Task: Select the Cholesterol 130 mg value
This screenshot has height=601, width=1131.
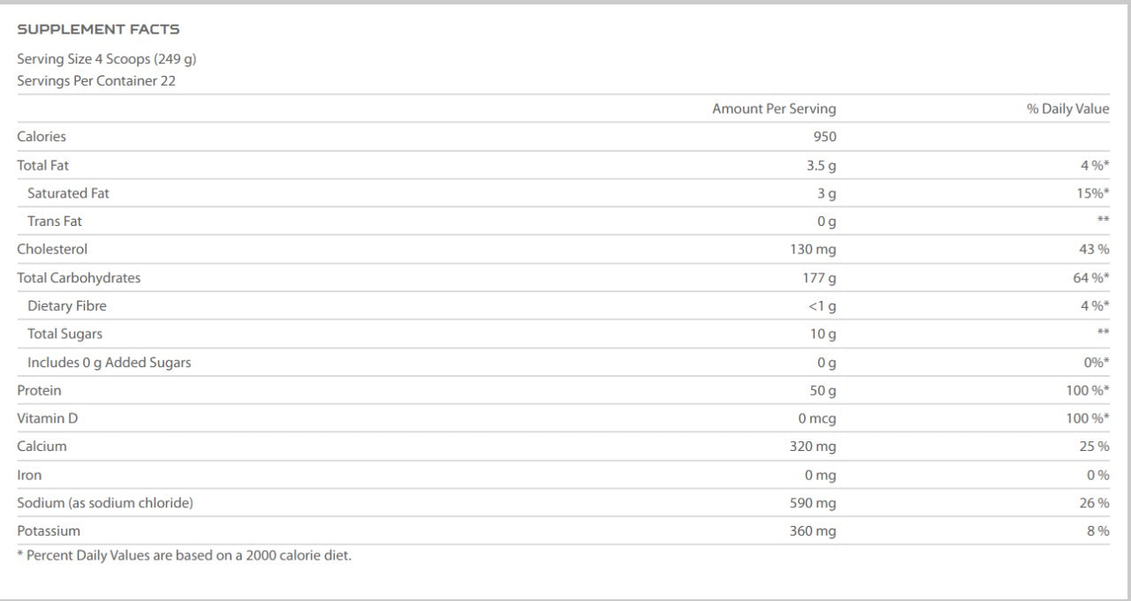Action: pyautogui.click(x=812, y=250)
